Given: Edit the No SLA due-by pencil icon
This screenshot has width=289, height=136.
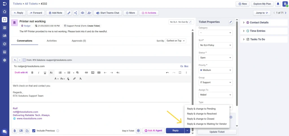Looking at the screenshot, I should [191, 22].
